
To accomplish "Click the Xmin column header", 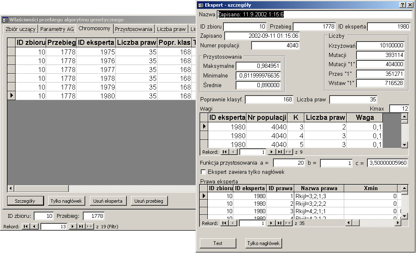I will tap(371, 188).
